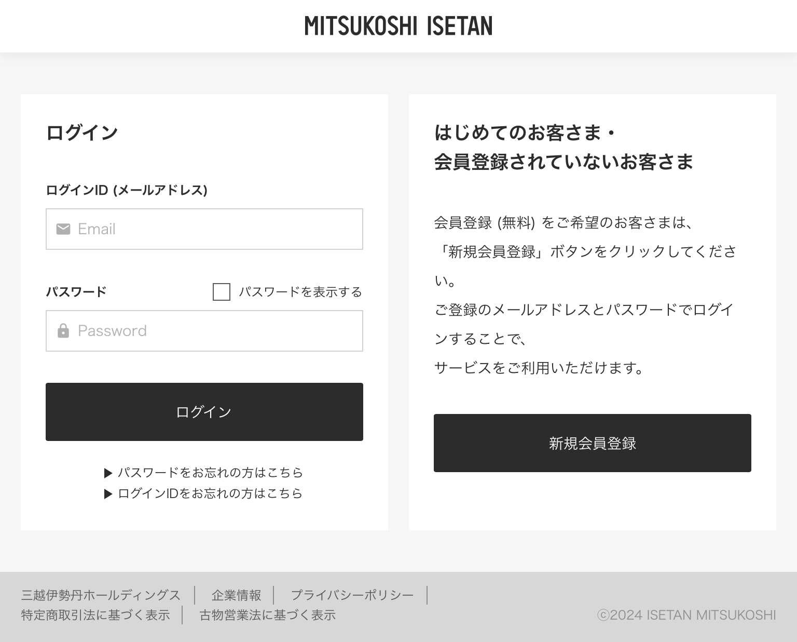Open the ログインIDをお忘れの方はこちら link
The height and width of the screenshot is (642, 797).
(x=210, y=493)
